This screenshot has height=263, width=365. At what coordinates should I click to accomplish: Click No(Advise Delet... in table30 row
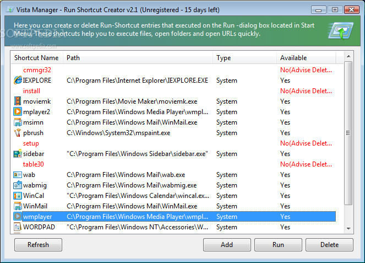click(306, 164)
